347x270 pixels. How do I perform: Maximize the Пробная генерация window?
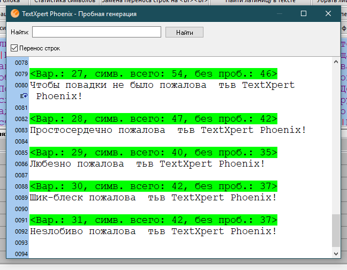click(x=304, y=13)
